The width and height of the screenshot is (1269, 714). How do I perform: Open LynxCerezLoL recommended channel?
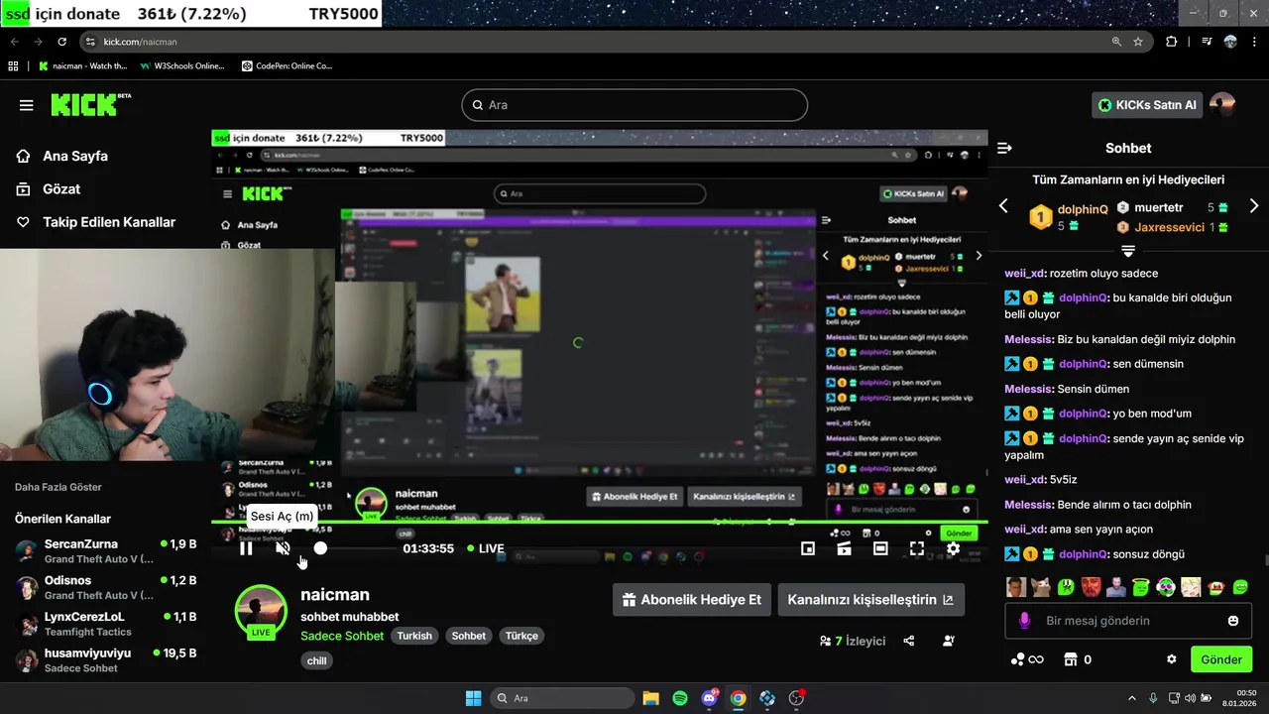[x=105, y=624]
